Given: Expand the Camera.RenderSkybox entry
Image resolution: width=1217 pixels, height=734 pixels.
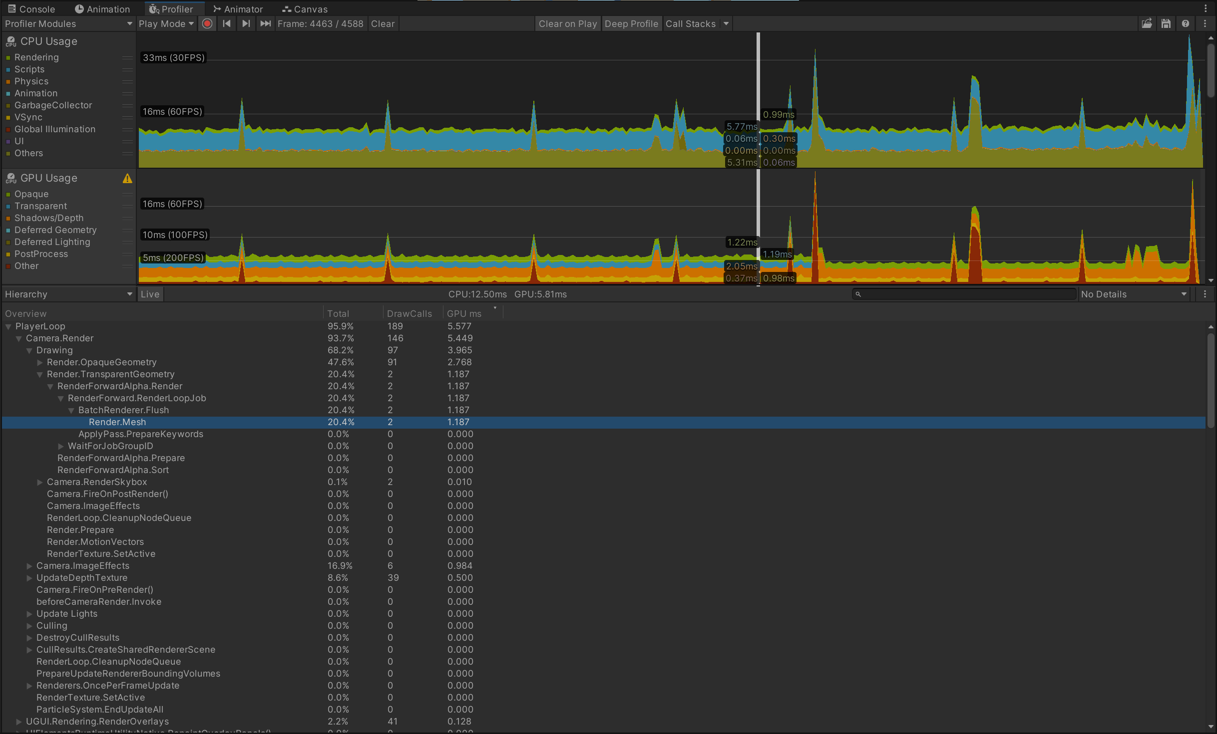Looking at the screenshot, I should point(40,482).
